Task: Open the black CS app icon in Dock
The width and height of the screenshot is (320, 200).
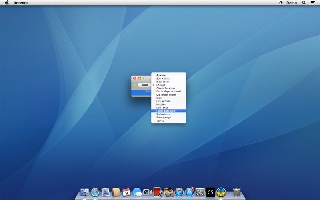Action: click(210, 192)
